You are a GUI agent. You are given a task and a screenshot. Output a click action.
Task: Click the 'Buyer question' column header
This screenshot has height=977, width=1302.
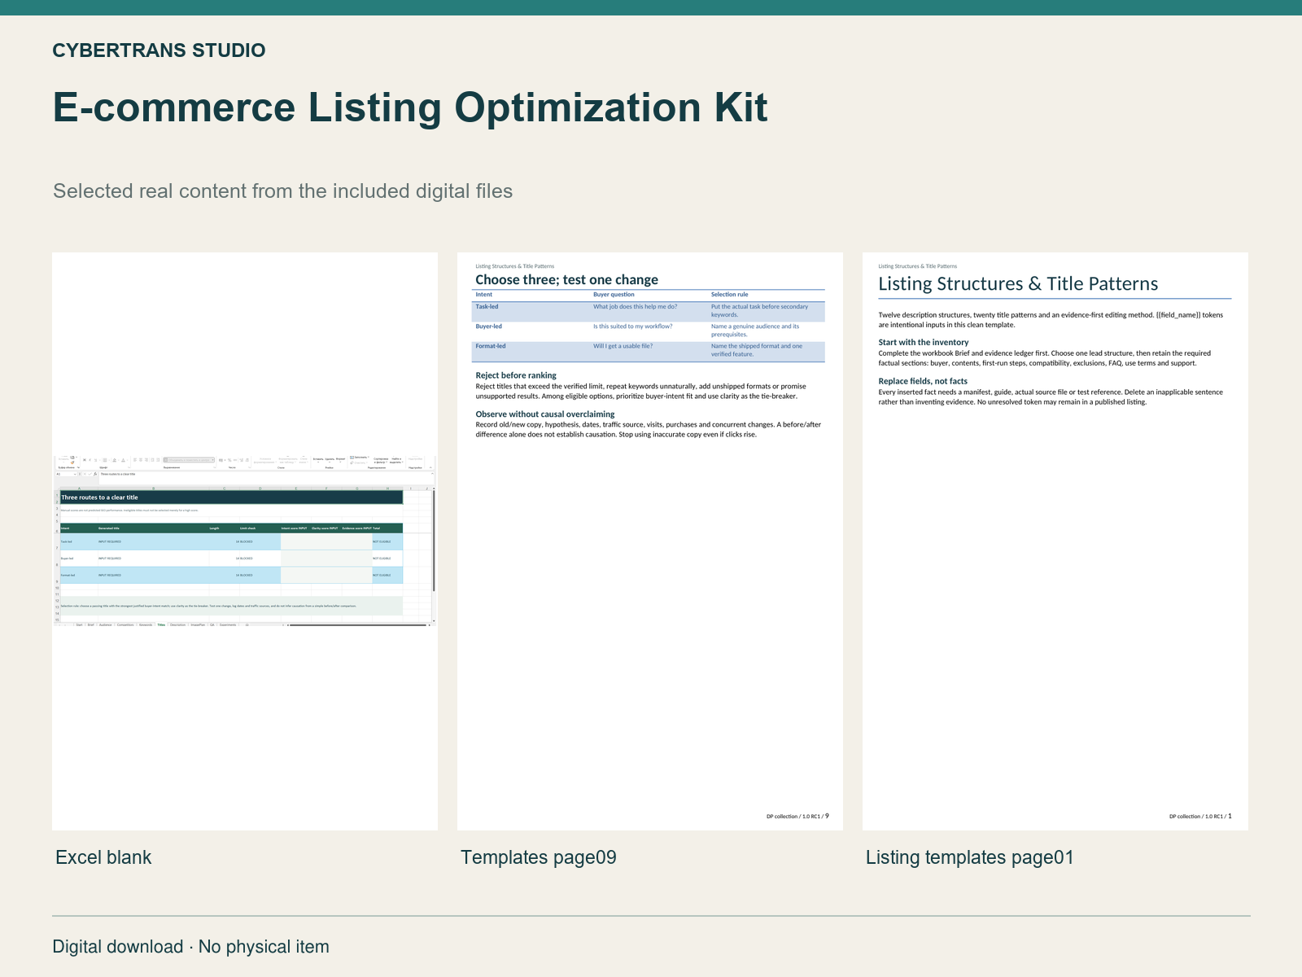614,295
